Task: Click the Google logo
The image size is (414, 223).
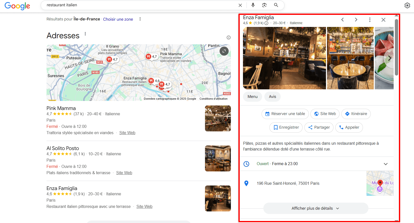Action: point(17,6)
